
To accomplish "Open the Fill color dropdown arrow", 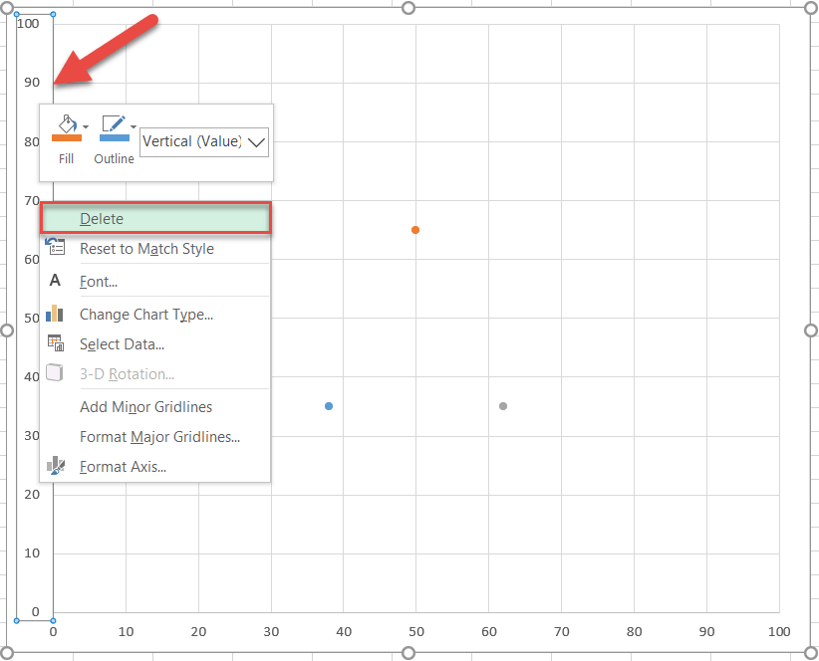I will 86,126.
